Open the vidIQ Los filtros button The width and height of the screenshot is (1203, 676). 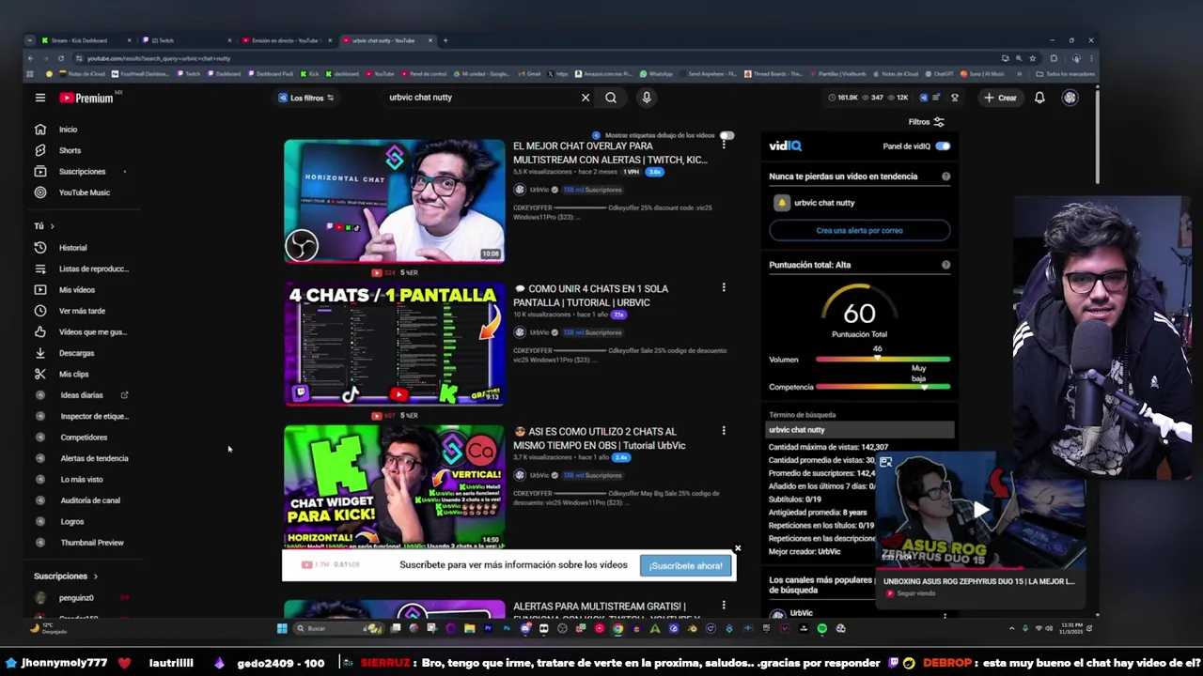click(306, 98)
